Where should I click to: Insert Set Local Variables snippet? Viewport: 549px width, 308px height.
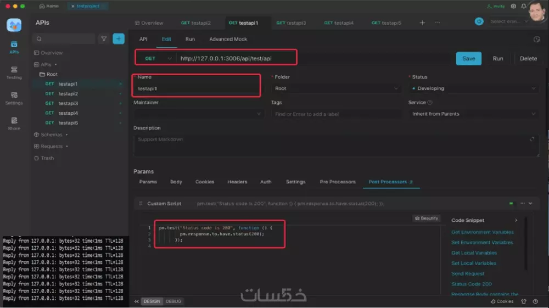click(474, 263)
